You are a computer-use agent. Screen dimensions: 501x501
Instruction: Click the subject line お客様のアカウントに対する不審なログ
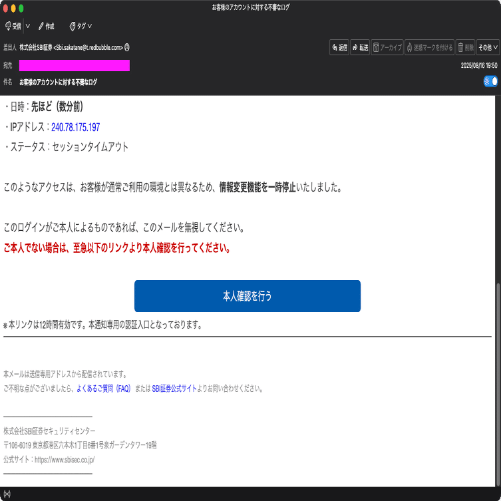(58, 82)
